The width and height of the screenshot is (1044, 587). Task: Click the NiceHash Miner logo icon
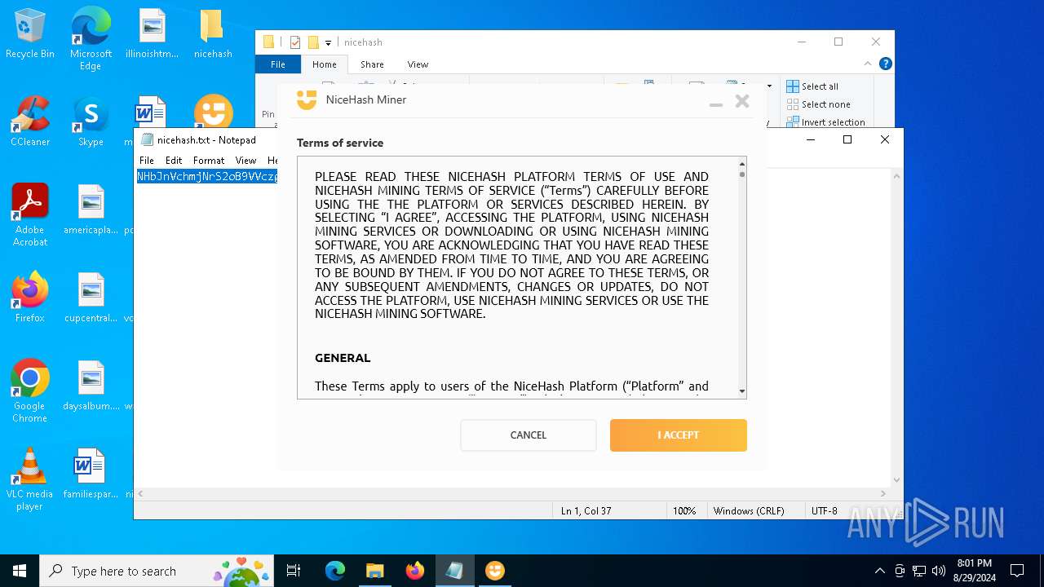click(x=307, y=99)
